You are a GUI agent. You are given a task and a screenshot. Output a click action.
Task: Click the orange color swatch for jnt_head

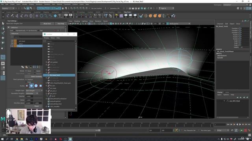point(15,41)
